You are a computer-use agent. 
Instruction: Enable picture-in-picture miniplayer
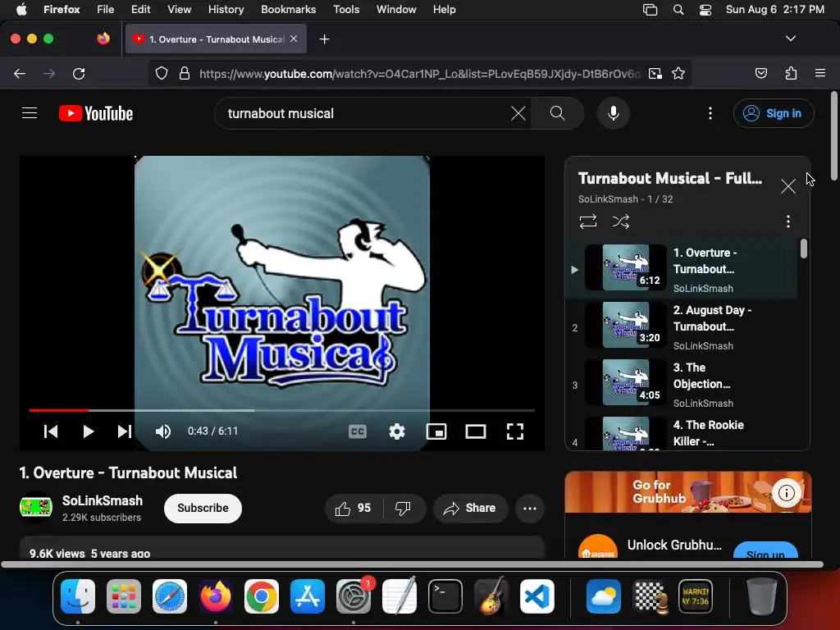point(436,431)
